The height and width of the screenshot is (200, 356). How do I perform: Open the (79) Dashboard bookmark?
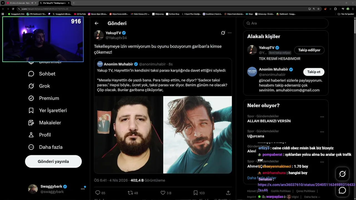click(36, 14)
